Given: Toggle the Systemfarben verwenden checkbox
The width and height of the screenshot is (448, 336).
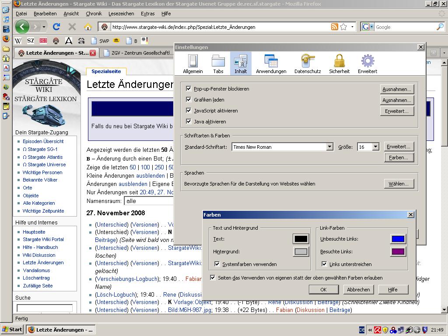Looking at the screenshot, I should coord(217,264).
